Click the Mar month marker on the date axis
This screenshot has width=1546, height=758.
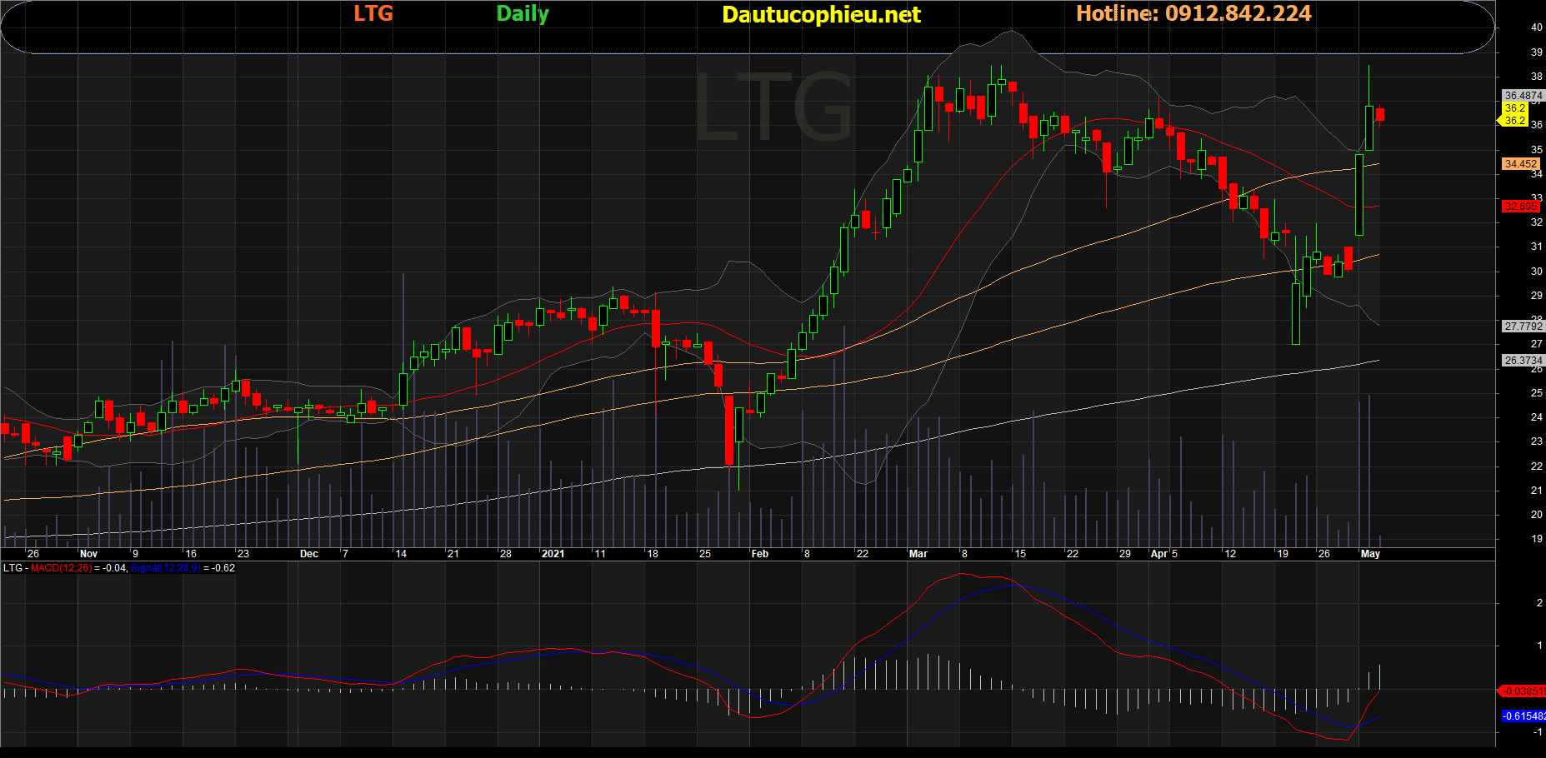click(x=918, y=554)
